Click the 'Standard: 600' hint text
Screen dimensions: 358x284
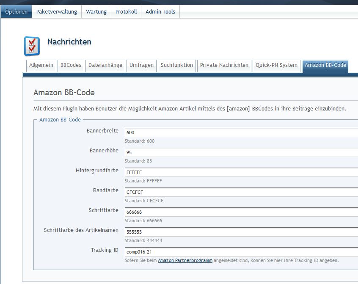click(140, 141)
